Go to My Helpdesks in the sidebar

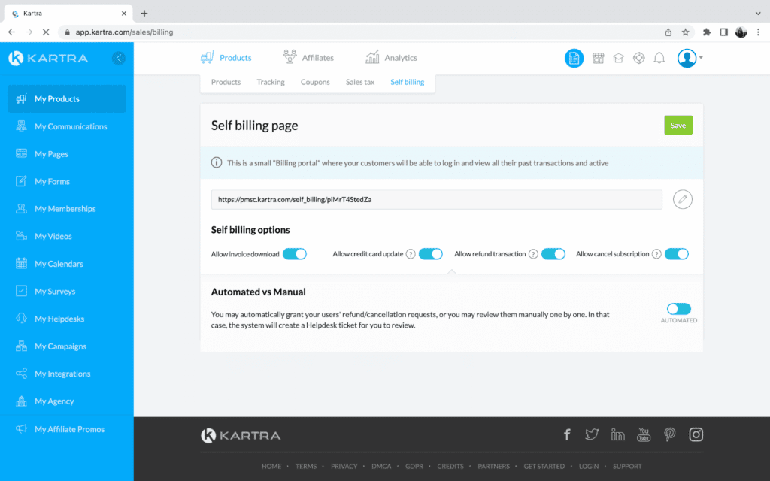coord(67,319)
